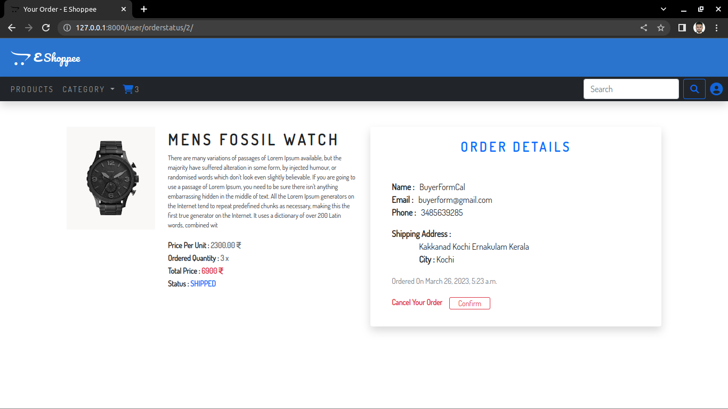This screenshot has height=409, width=728.
Task: Click the Mens Fossil watch product image
Action: coord(110,178)
